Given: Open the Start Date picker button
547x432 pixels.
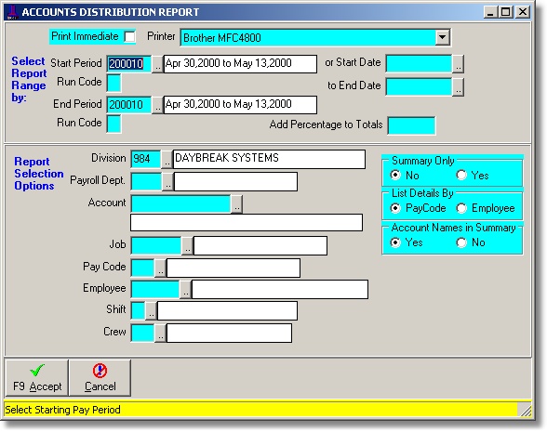Looking at the screenshot, I should (458, 64).
